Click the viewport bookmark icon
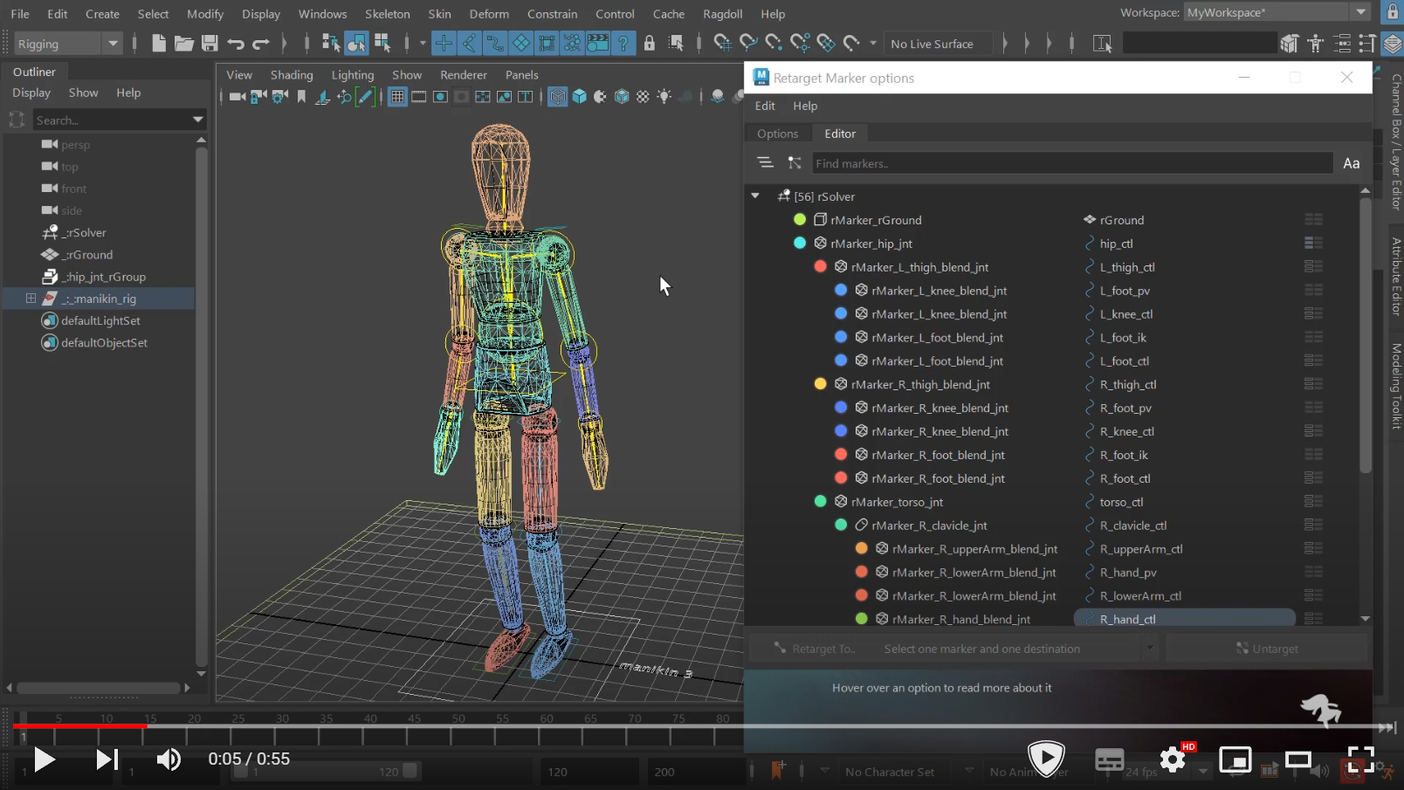1404x790 pixels. coord(301,97)
